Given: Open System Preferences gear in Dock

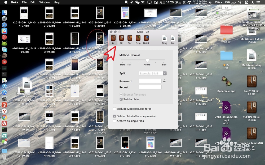Looking at the screenshot, I should point(4,99).
